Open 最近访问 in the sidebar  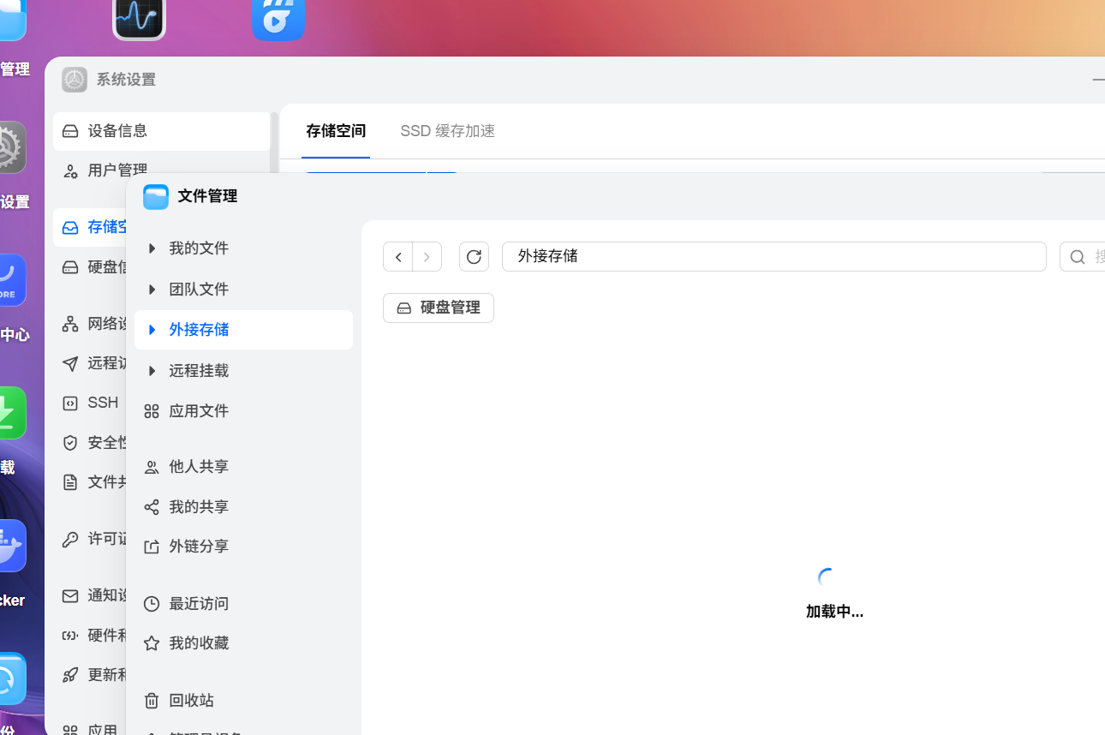tap(243, 604)
